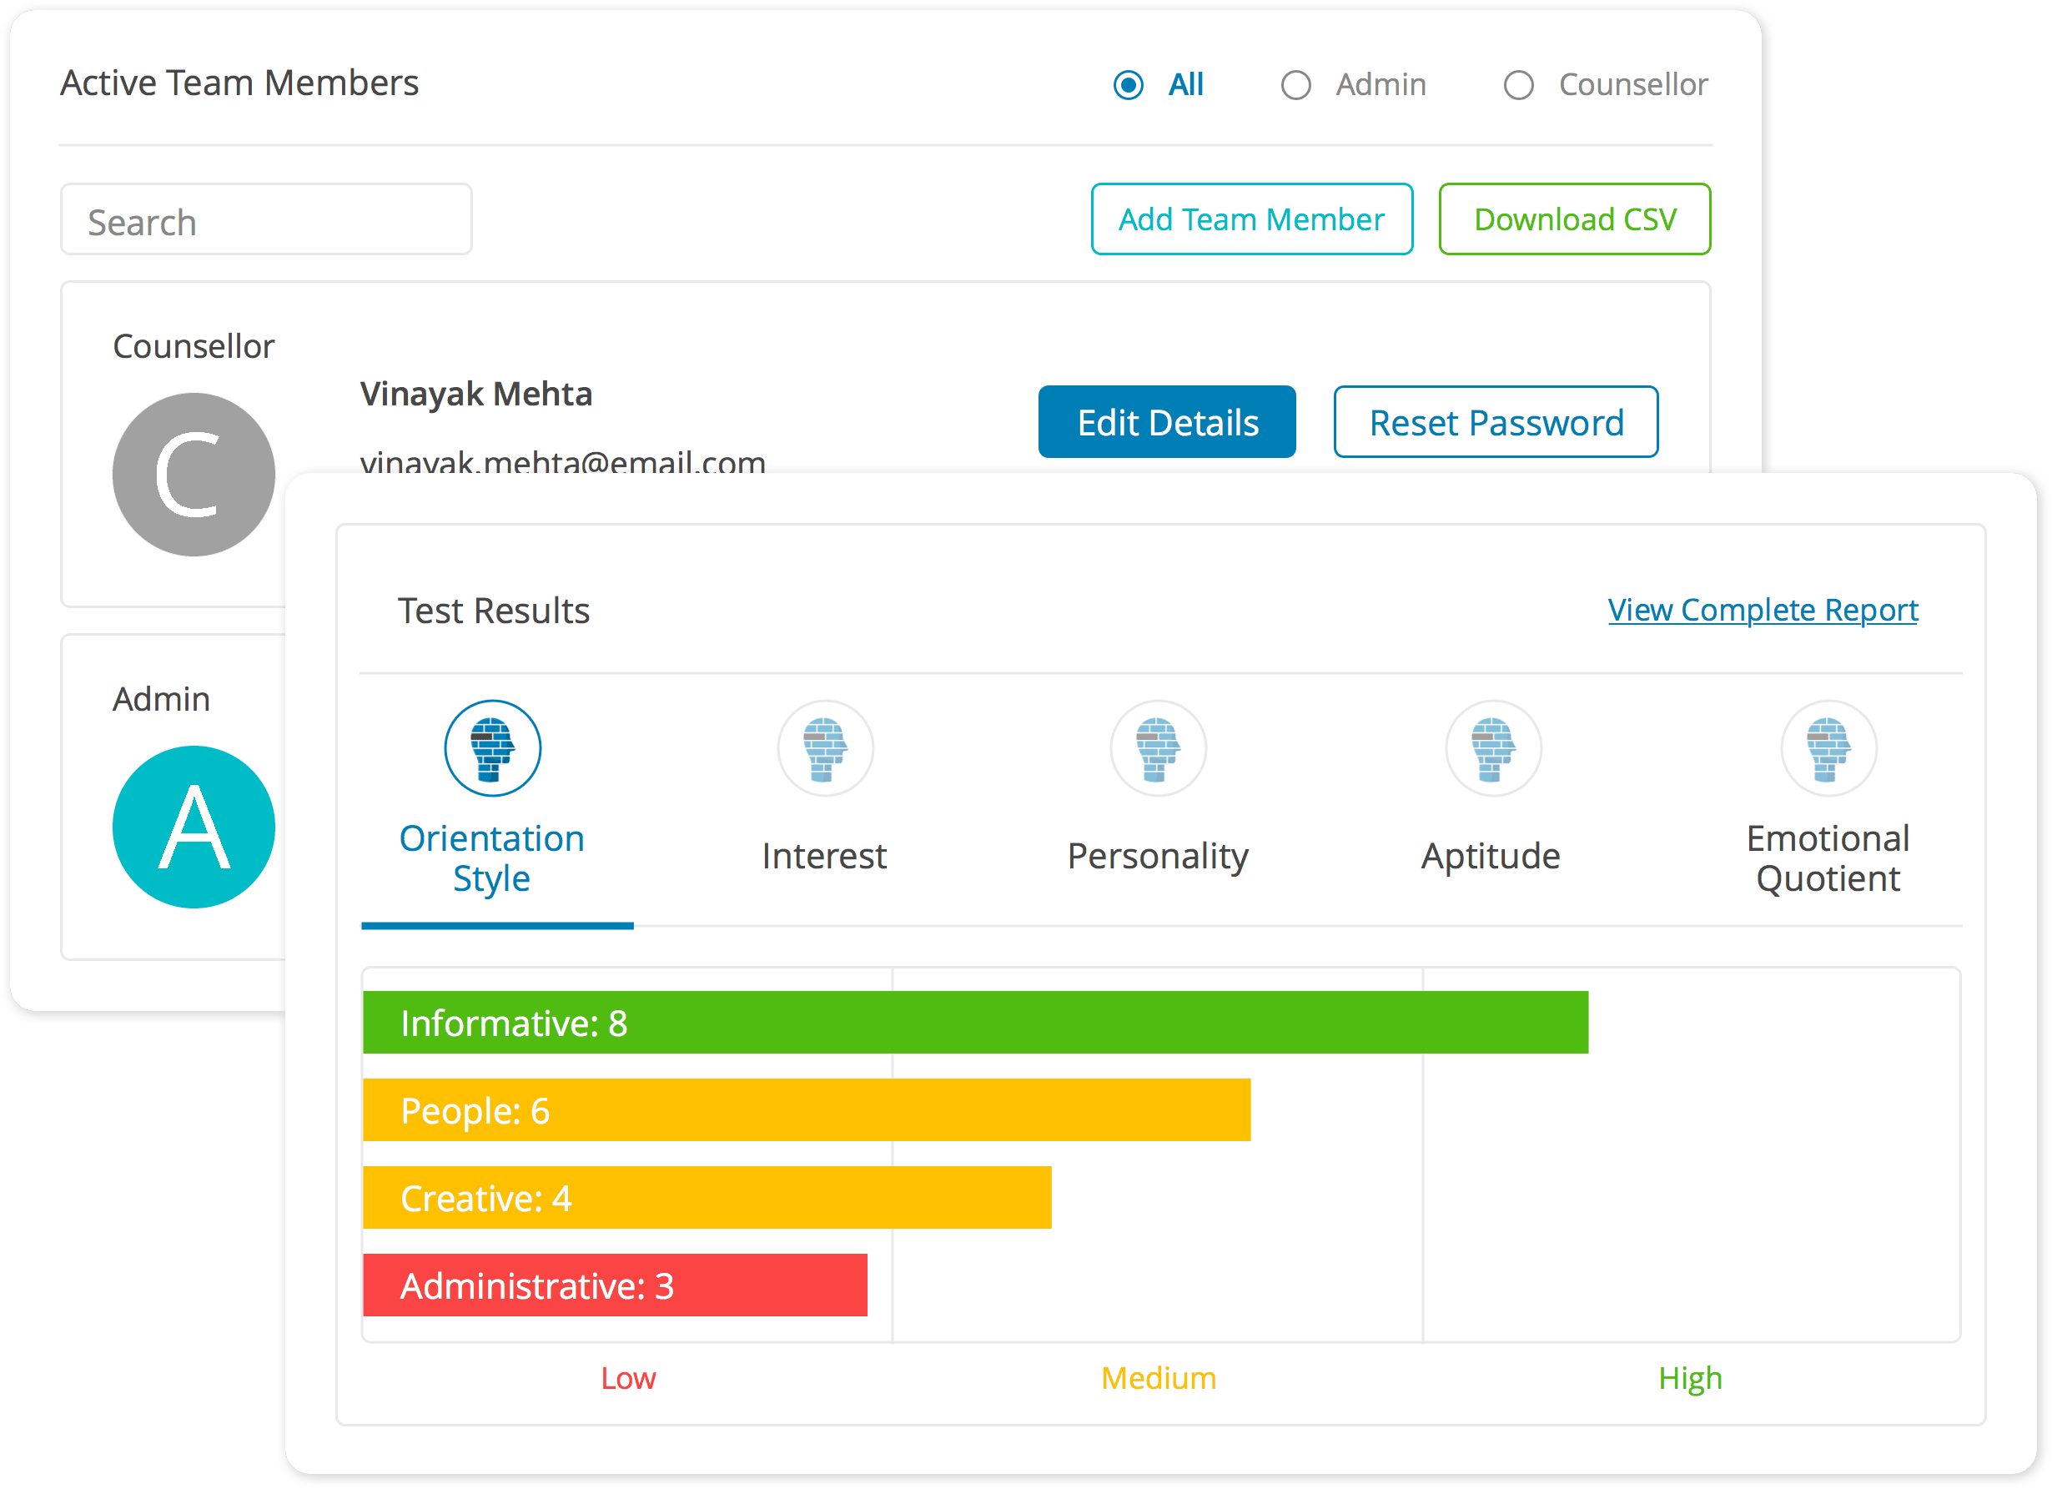Select the All radio filter
2052x1489 pixels.
click(1129, 85)
